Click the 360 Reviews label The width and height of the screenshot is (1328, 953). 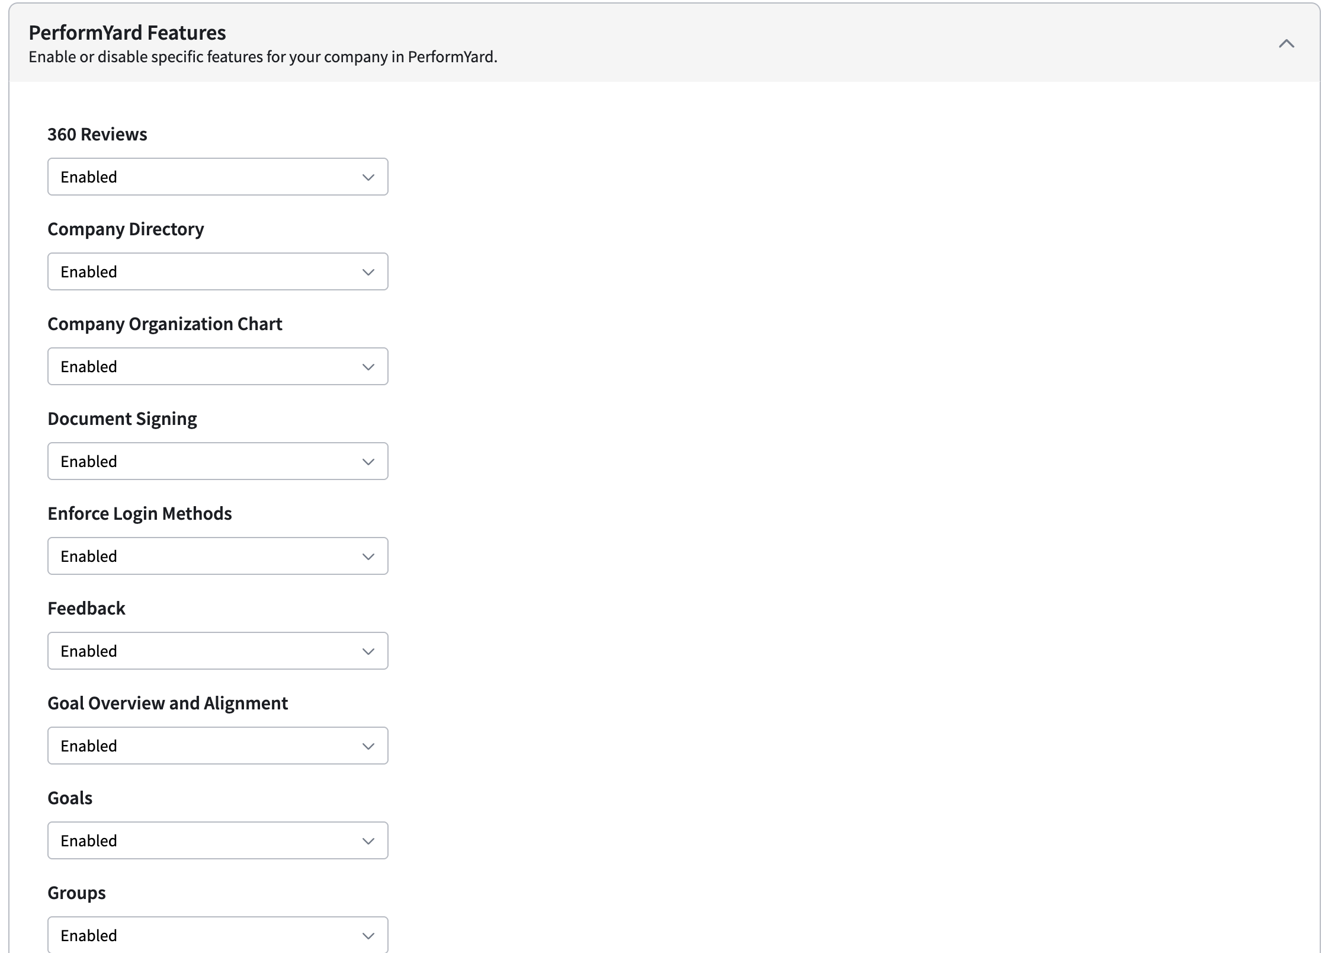(97, 135)
